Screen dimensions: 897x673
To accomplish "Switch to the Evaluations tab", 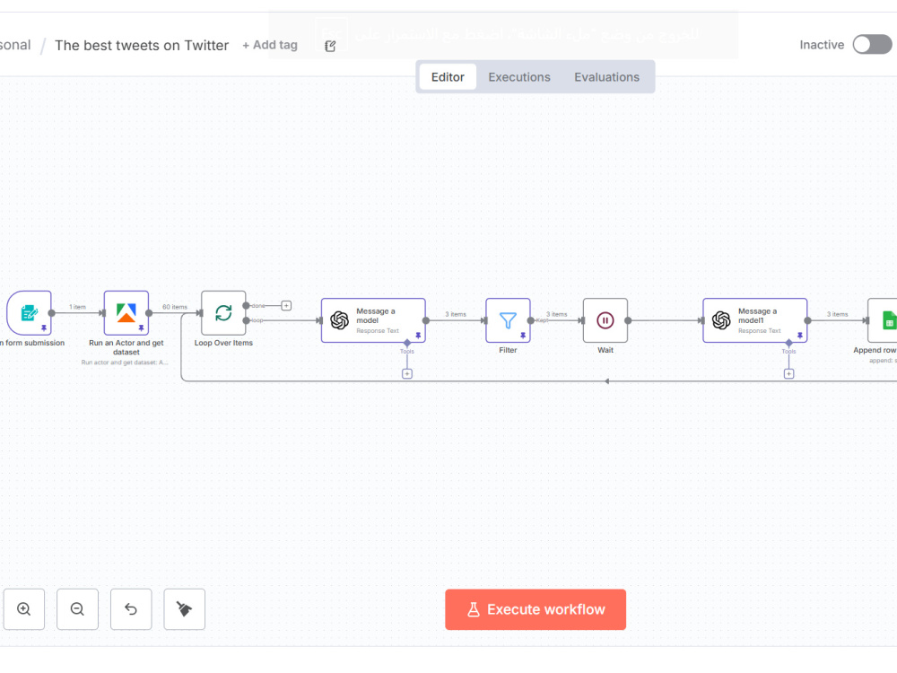I will [x=607, y=77].
